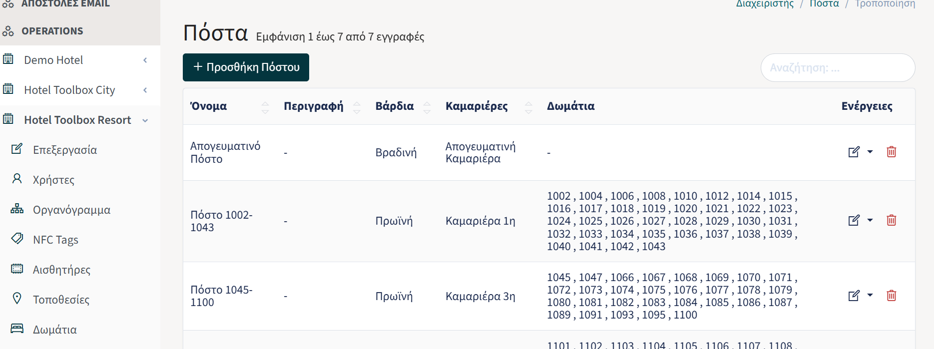
Task: Click the Βραδινή shift cell
Action: [x=396, y=153]
